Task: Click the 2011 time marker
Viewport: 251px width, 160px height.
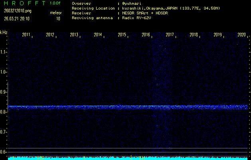Action: tap(26, 35)
